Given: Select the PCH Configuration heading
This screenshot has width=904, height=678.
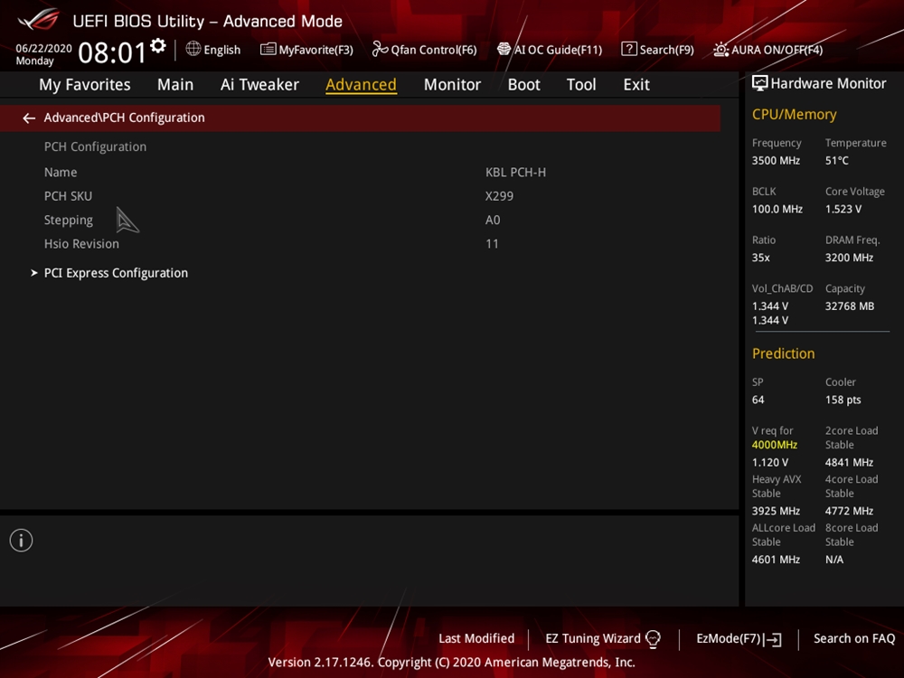Looking at the screenshot, I should 95,147.
